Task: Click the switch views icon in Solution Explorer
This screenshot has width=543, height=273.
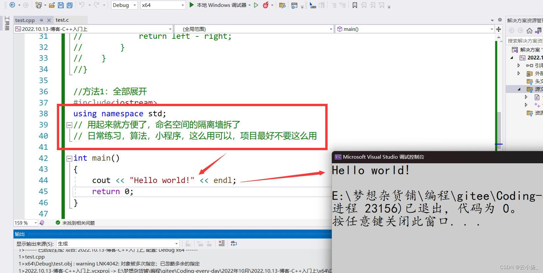Action: pyautogui.click(x=538, y=31)
